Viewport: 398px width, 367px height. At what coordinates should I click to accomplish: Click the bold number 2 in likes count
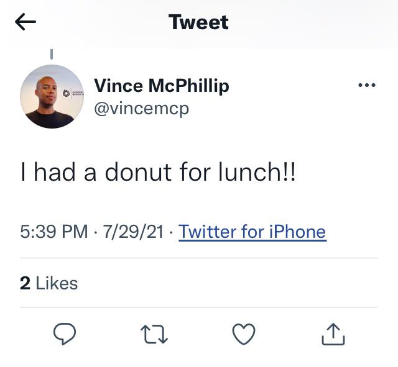click(25, 284)
